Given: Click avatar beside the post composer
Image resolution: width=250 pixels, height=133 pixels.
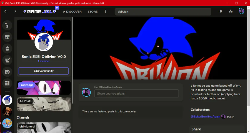Looking at the screenshot, I should 86,92.
